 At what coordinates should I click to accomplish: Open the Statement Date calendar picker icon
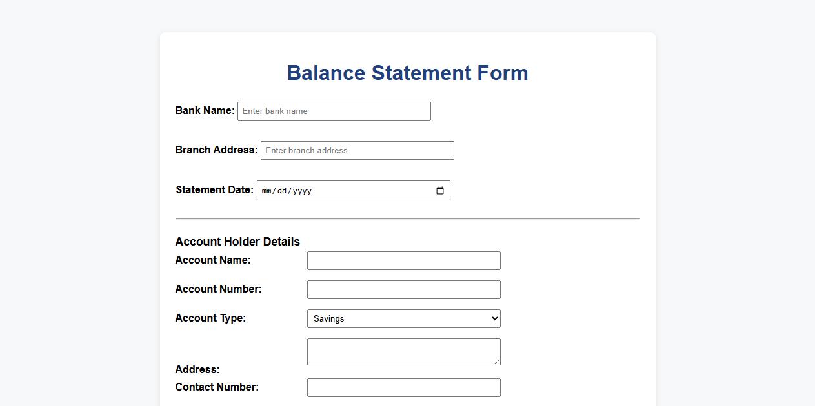439,190
